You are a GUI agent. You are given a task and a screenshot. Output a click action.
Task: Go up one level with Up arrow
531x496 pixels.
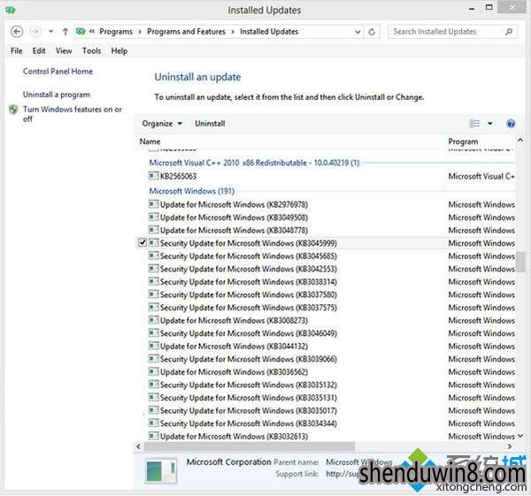[x=65, y=32]
